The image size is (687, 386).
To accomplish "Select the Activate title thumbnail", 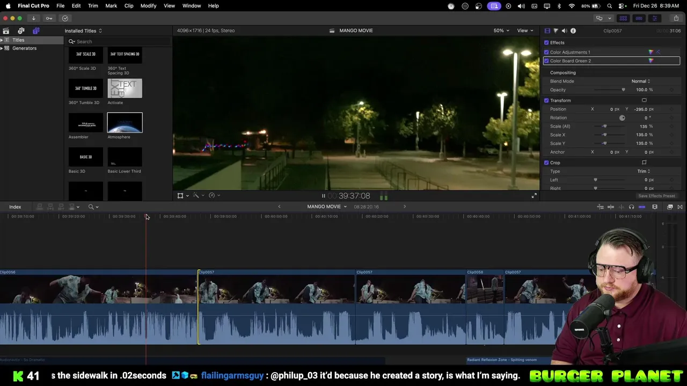I will point(125,88).
